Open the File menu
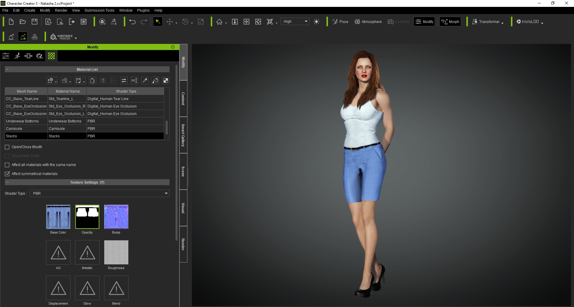This screenshot has width=574, height=307. tap(5, 10)
